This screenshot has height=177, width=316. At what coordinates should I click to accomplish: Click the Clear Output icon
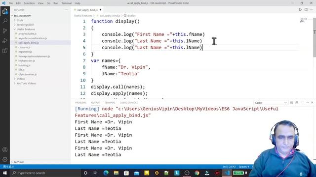click(291, 103)
